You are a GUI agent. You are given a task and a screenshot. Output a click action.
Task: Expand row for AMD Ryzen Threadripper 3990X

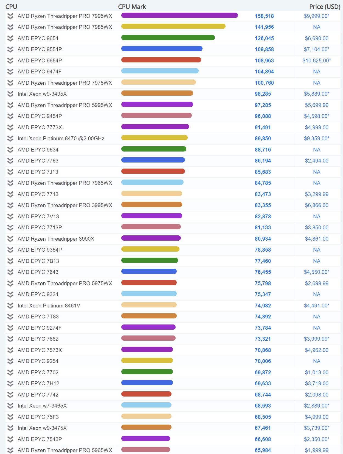click(10, 239)
